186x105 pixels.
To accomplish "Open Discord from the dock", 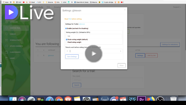I will [x=114, y=99].
